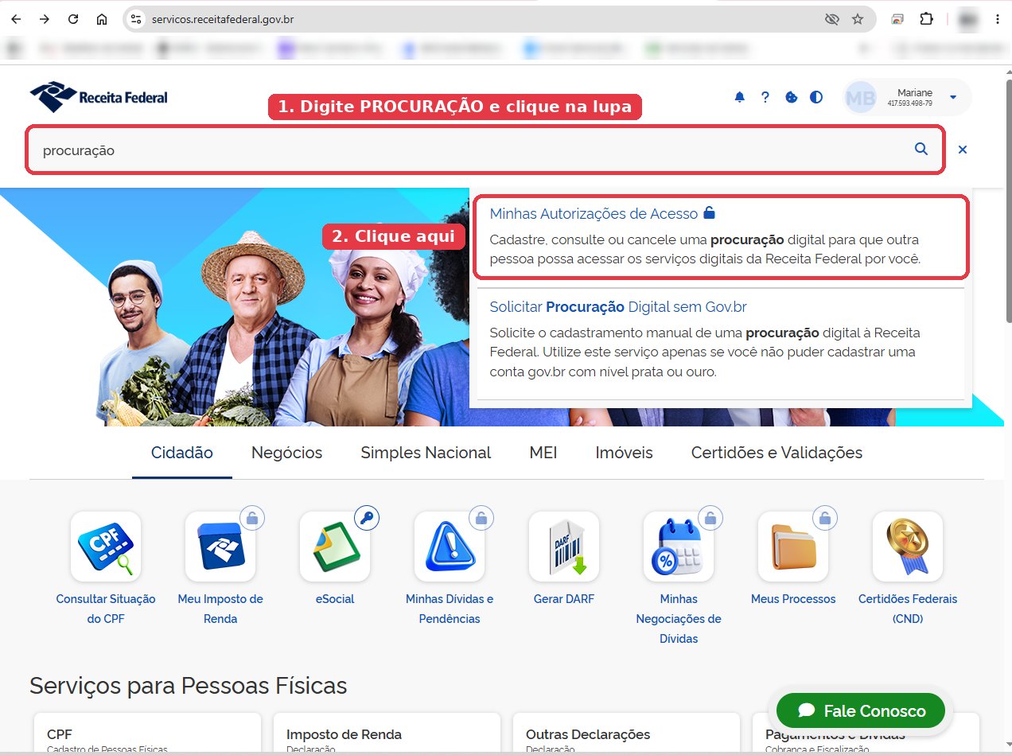1012x755 pixels.
Task: Click the browser back arrow
Action: coord(16,19)
